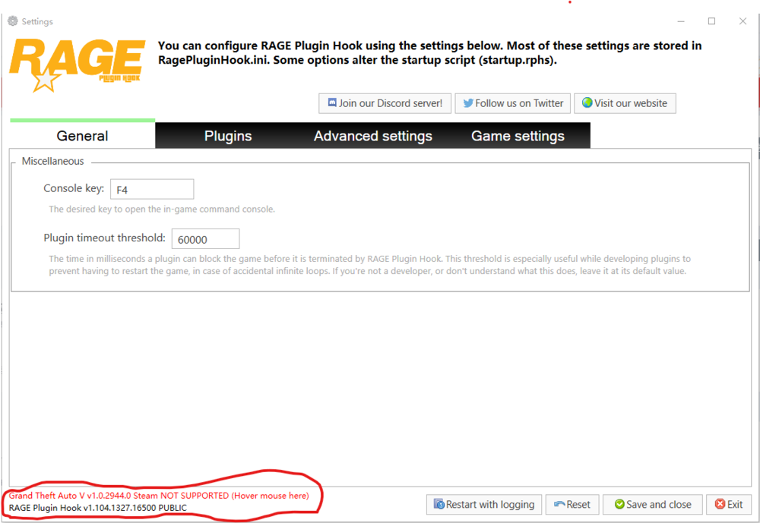Go to the Game settings tab
This screenshot has width=760, height=523.
coord(518,136)
